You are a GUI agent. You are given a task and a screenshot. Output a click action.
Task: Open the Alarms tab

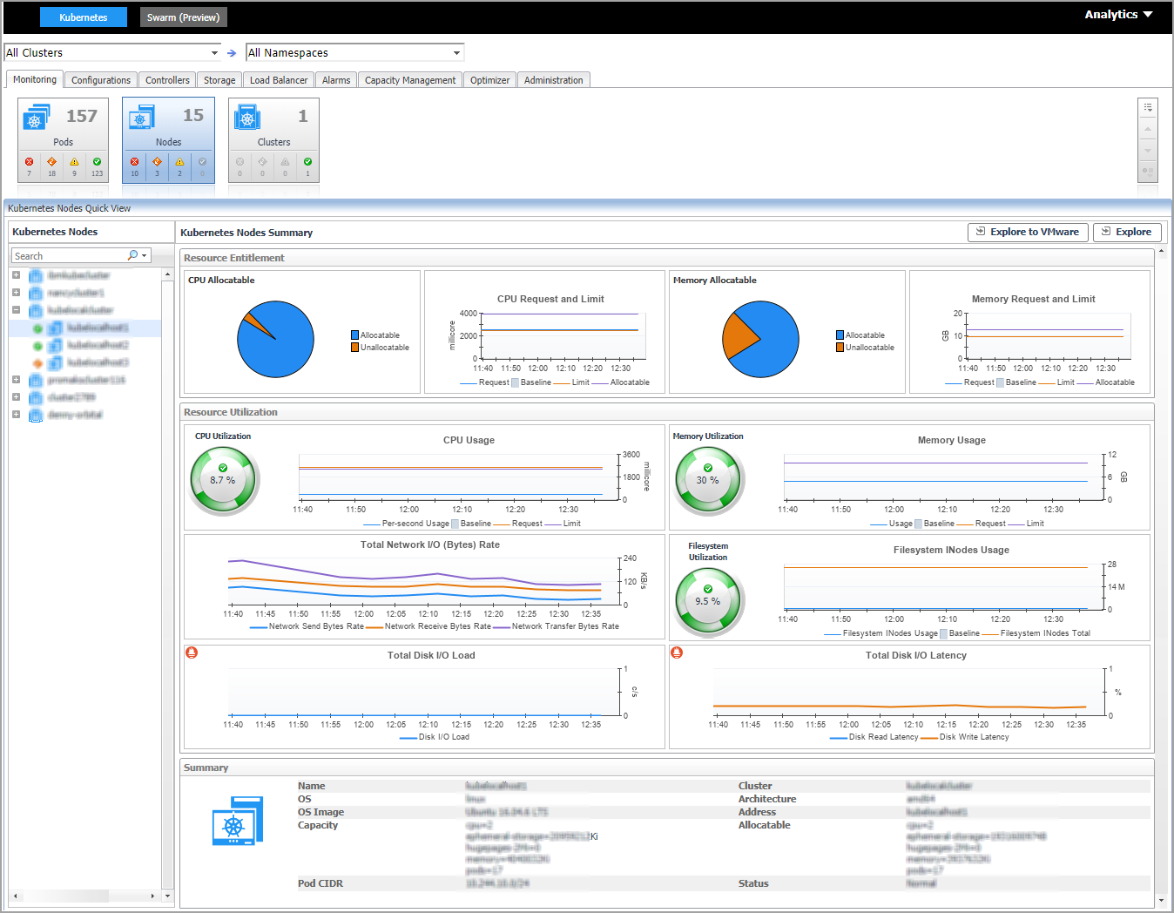click(x=336, y=80)
